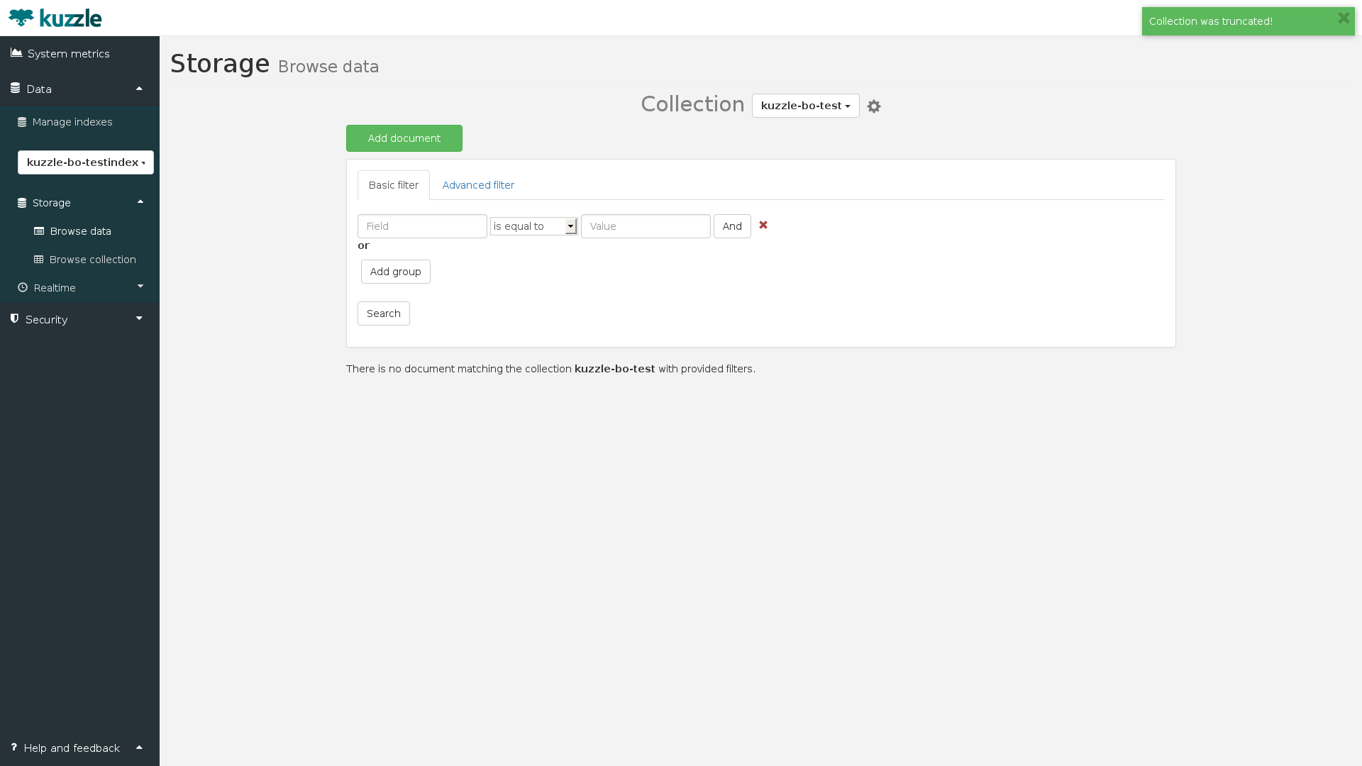Switch to the Basic filter tab

[x=394, y=185]
